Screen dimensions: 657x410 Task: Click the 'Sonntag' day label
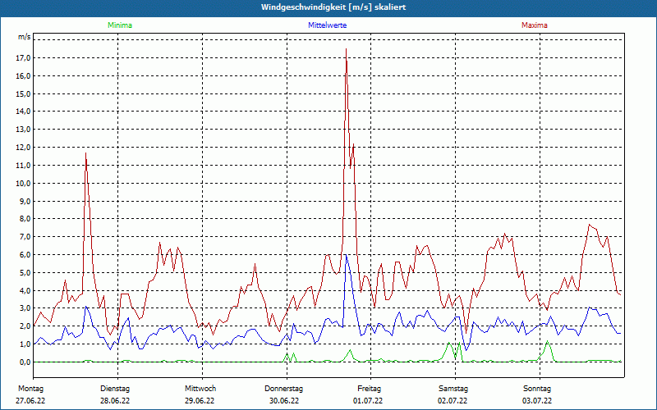pyautogui.click(x=537, y=389)
